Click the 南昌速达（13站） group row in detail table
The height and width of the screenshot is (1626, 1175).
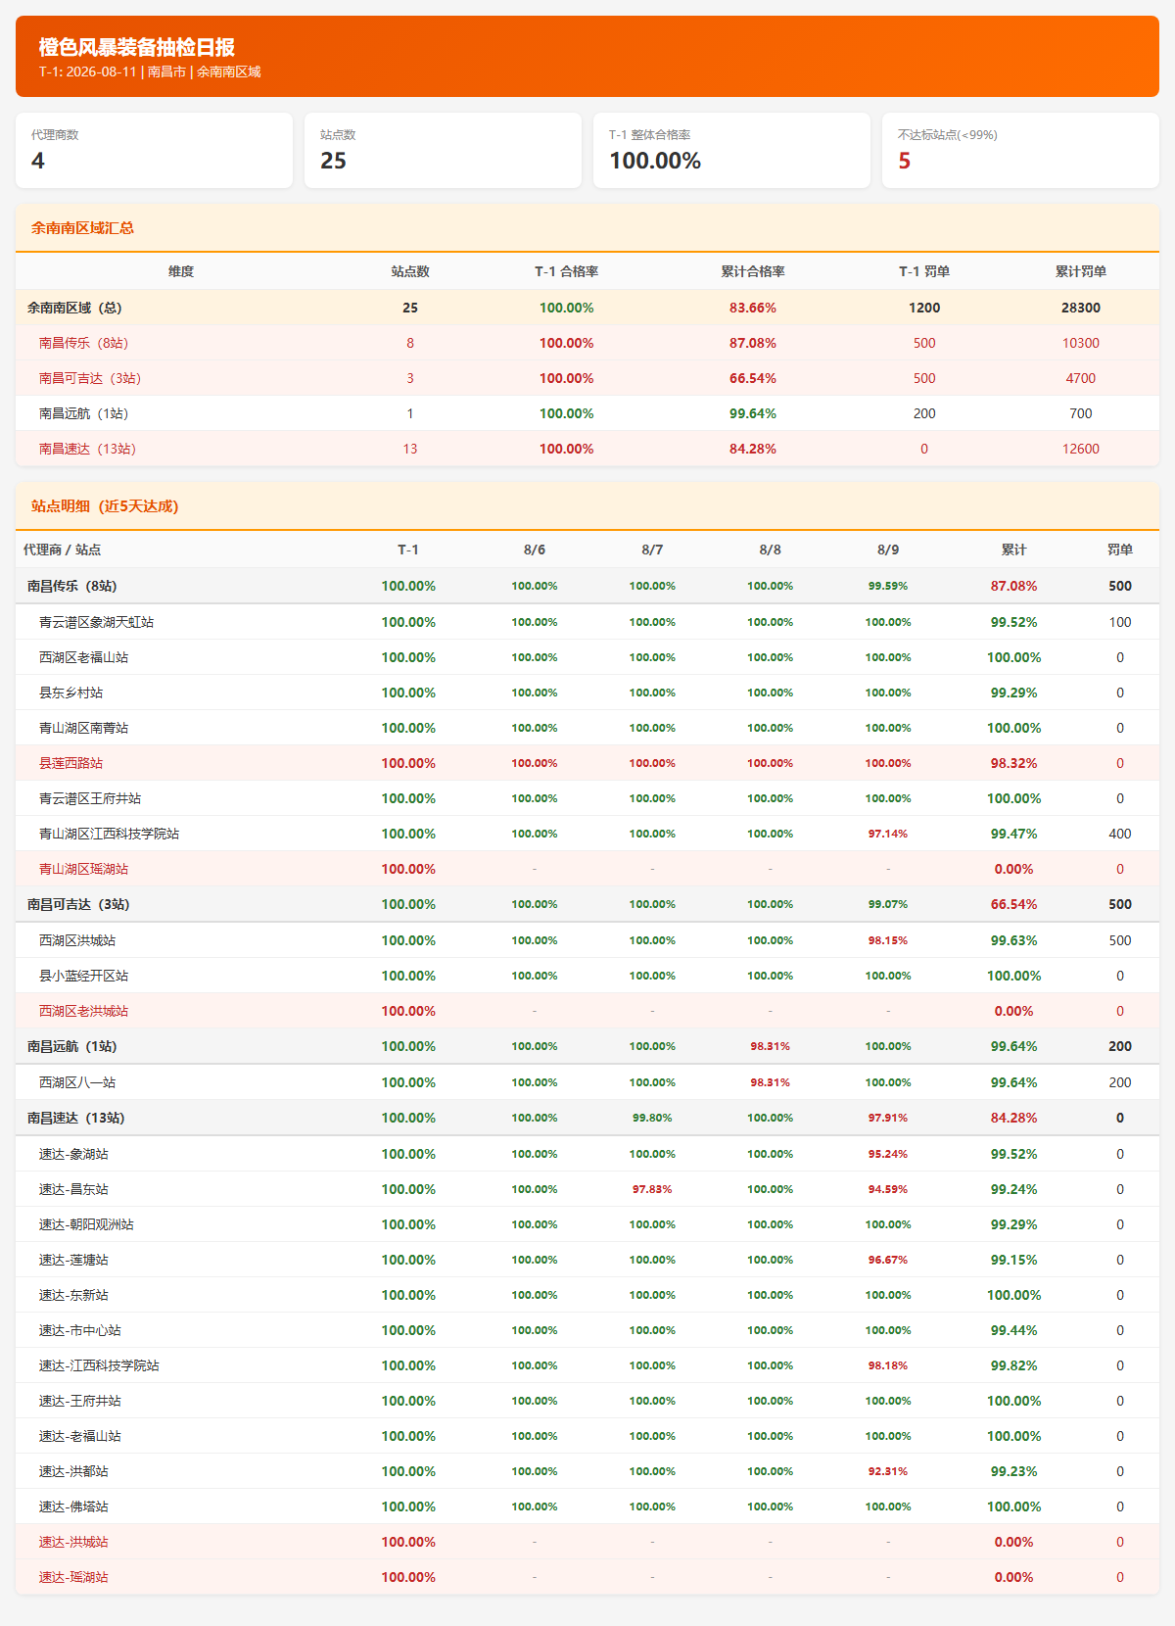[x=587, y=1118]
